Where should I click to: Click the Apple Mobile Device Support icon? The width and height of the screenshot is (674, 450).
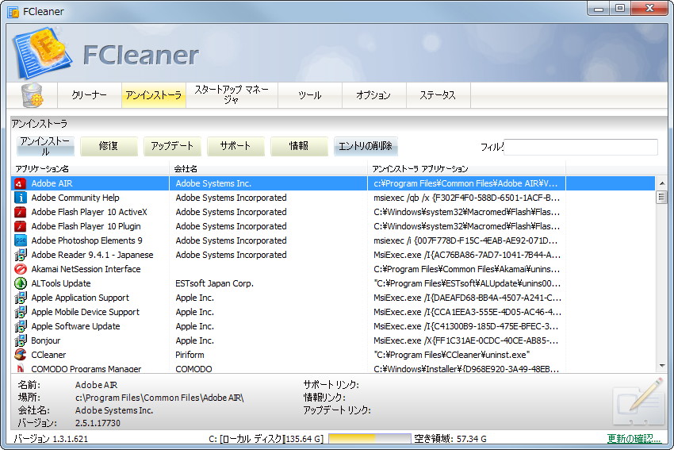coord(20,312)
